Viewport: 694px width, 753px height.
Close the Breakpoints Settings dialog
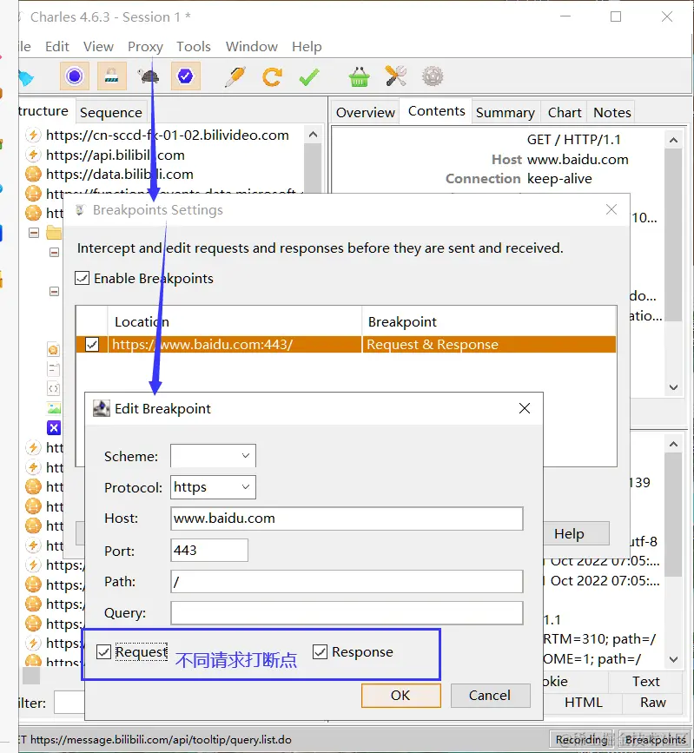[x=611, y=209]
